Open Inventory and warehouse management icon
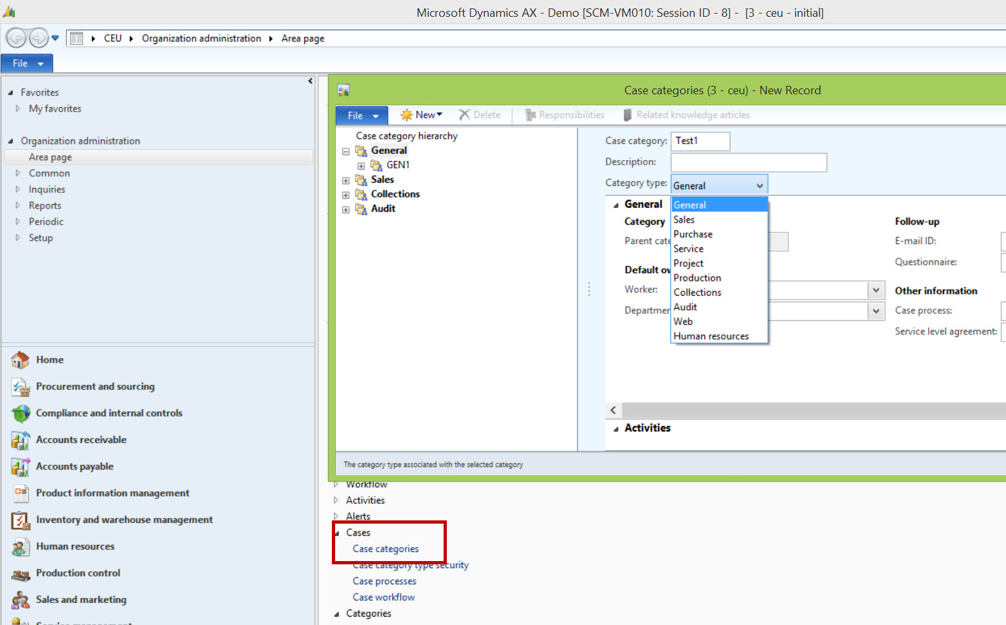This screenshot has height=625, width=1006. tap(20, 520)
